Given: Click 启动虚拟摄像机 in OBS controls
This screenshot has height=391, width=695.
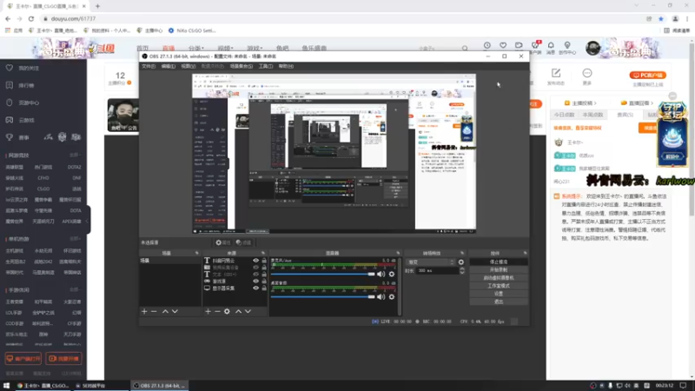Looking at the screenshot, I should (x=499, y=278).
